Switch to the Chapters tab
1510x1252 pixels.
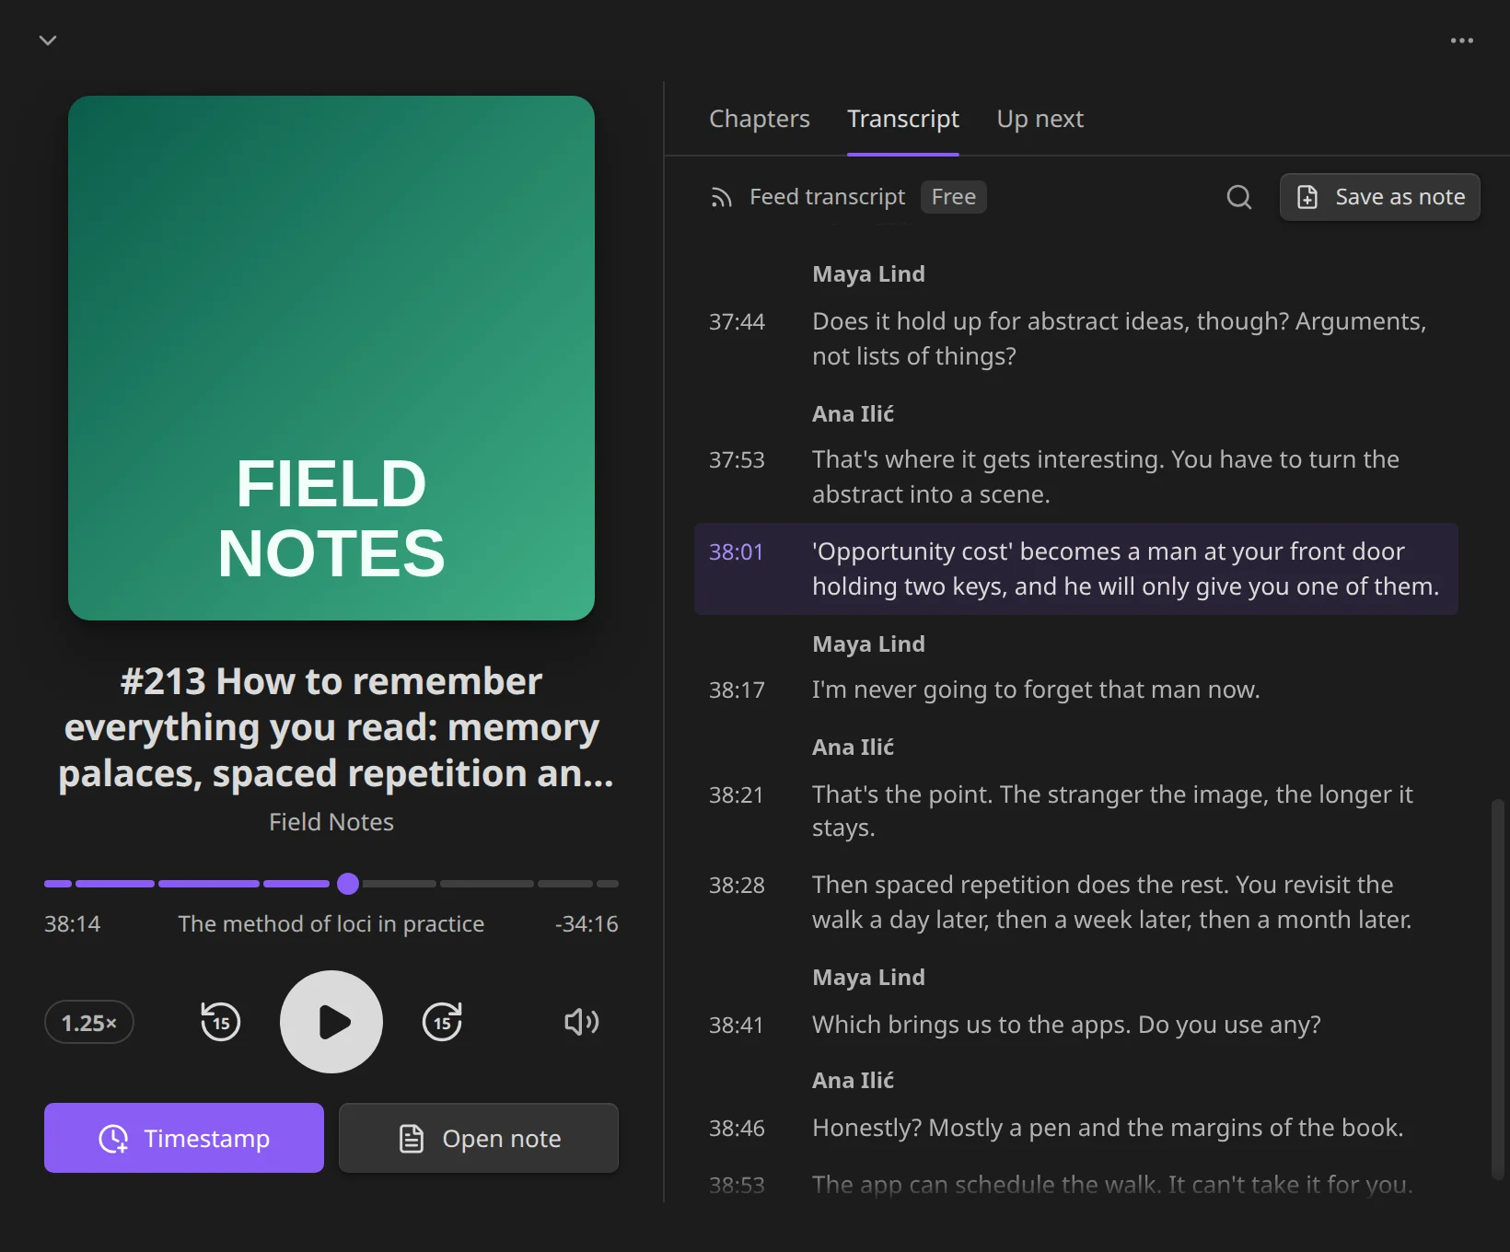coord(760,119)
